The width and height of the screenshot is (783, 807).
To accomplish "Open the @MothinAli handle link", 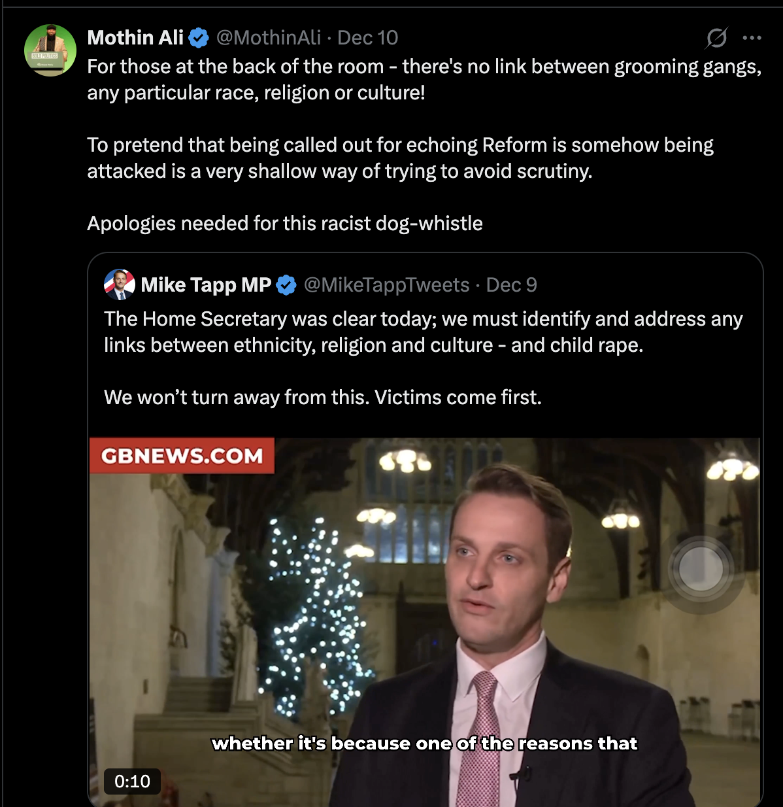I will [268, 38].
